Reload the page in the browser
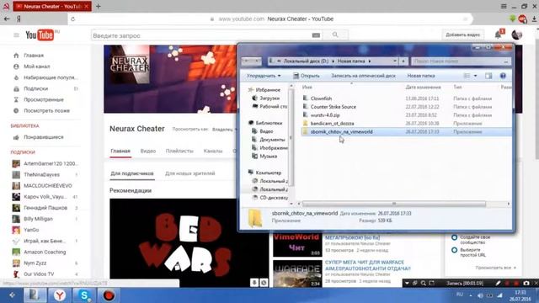Viewport: 539px width, 303px height. (73, 19)
